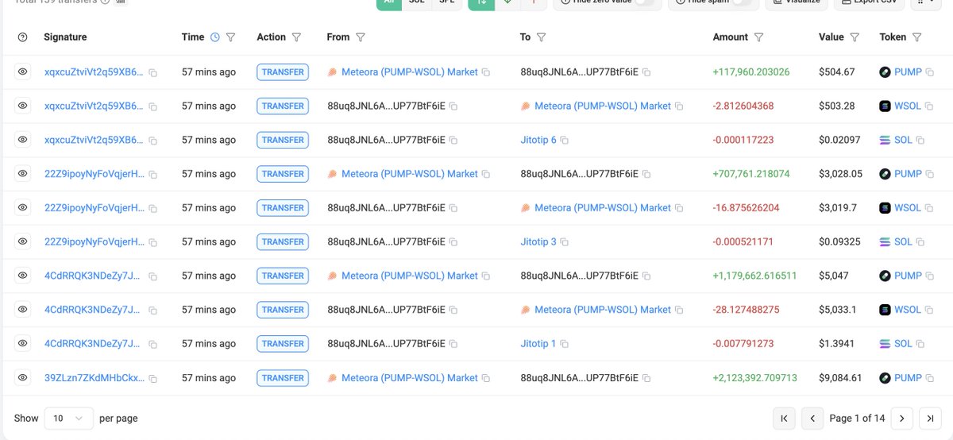953x440 pixels.
Task: Copy PUMP token address in $504.67 row
Action: 930,72
